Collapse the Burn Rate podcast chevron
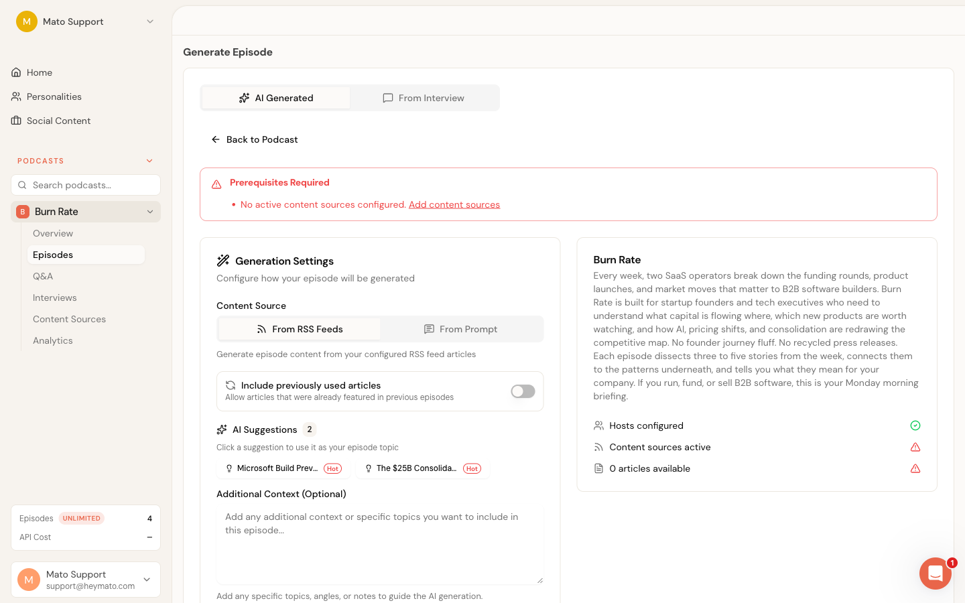The height and width of the screenshot is (603, 965). coord(150,212)
